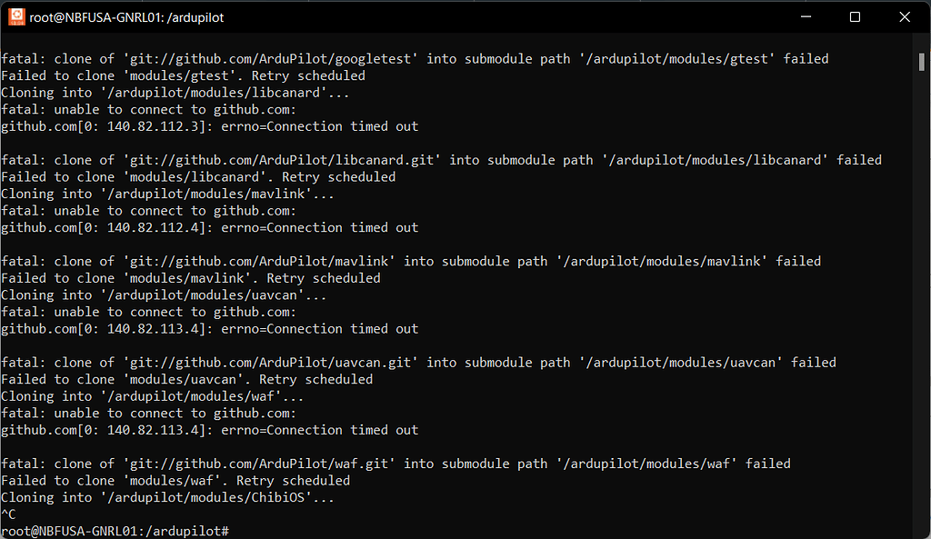This screenshot has width=931, height=539.
Task: Click the Ubuntu icon in title bar
Action: (x=16, y=17)
